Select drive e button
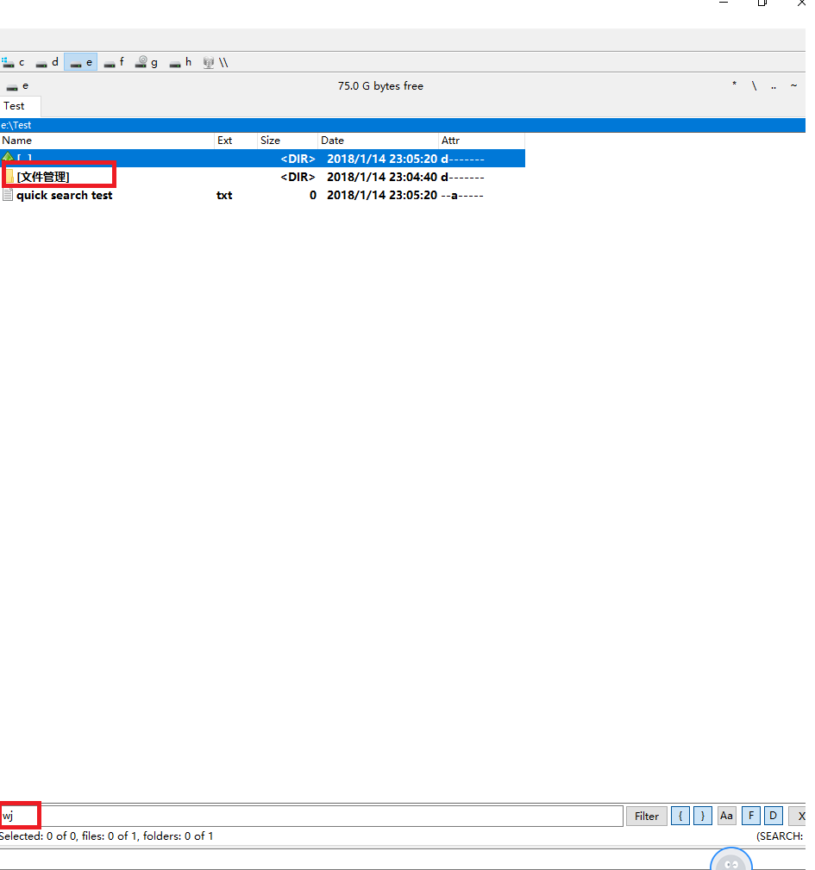This screenshot has height=870, width=815. pyautogui.click(x=80, y=62)
